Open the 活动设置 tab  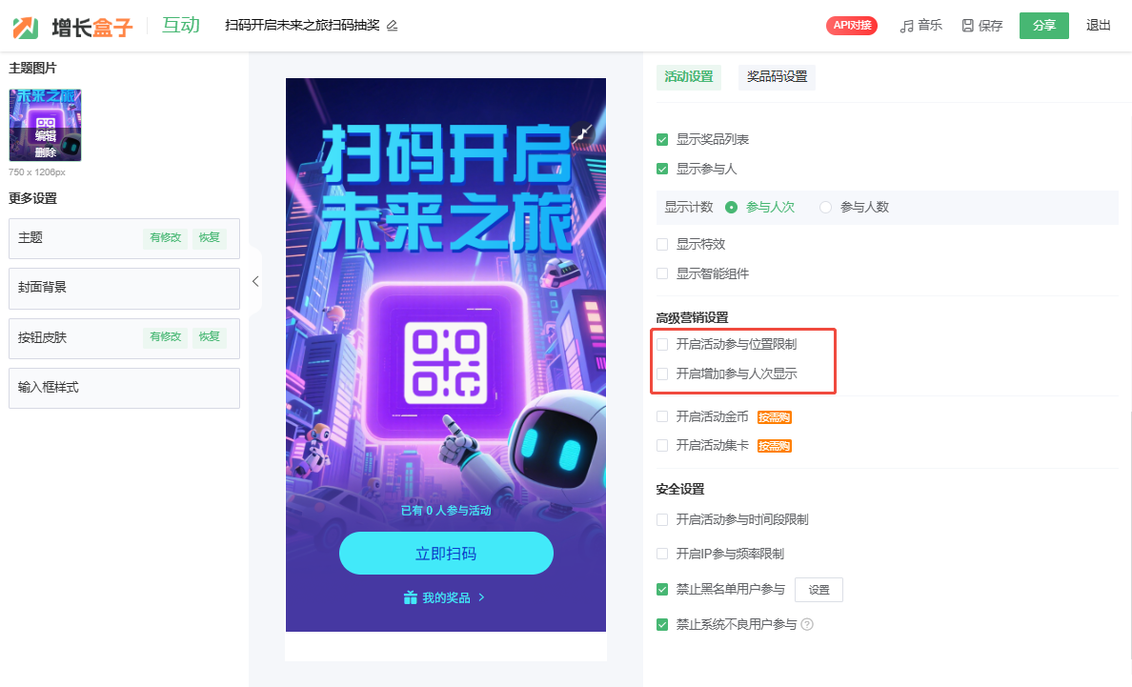(689, 76)
